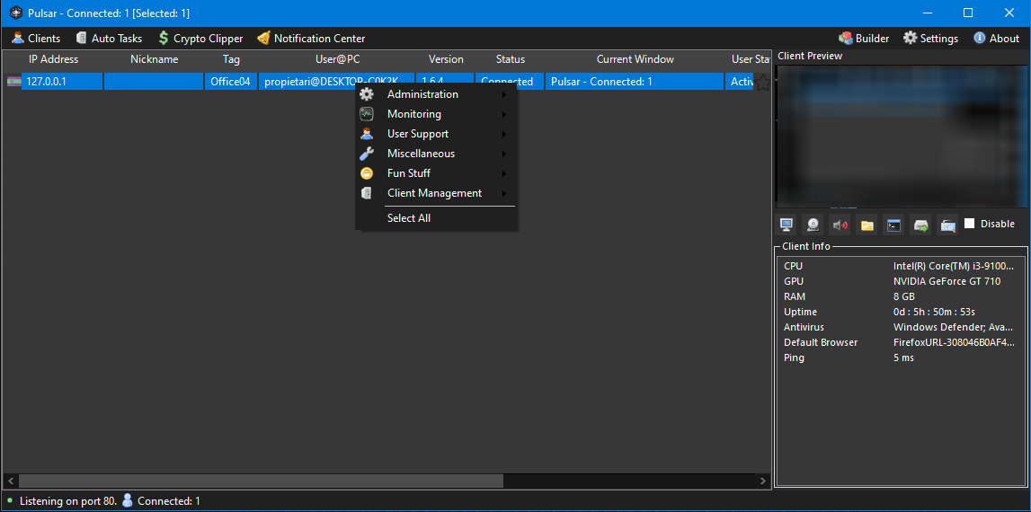Click the 'Pulsar - Connected: 1' window cell

635,82
